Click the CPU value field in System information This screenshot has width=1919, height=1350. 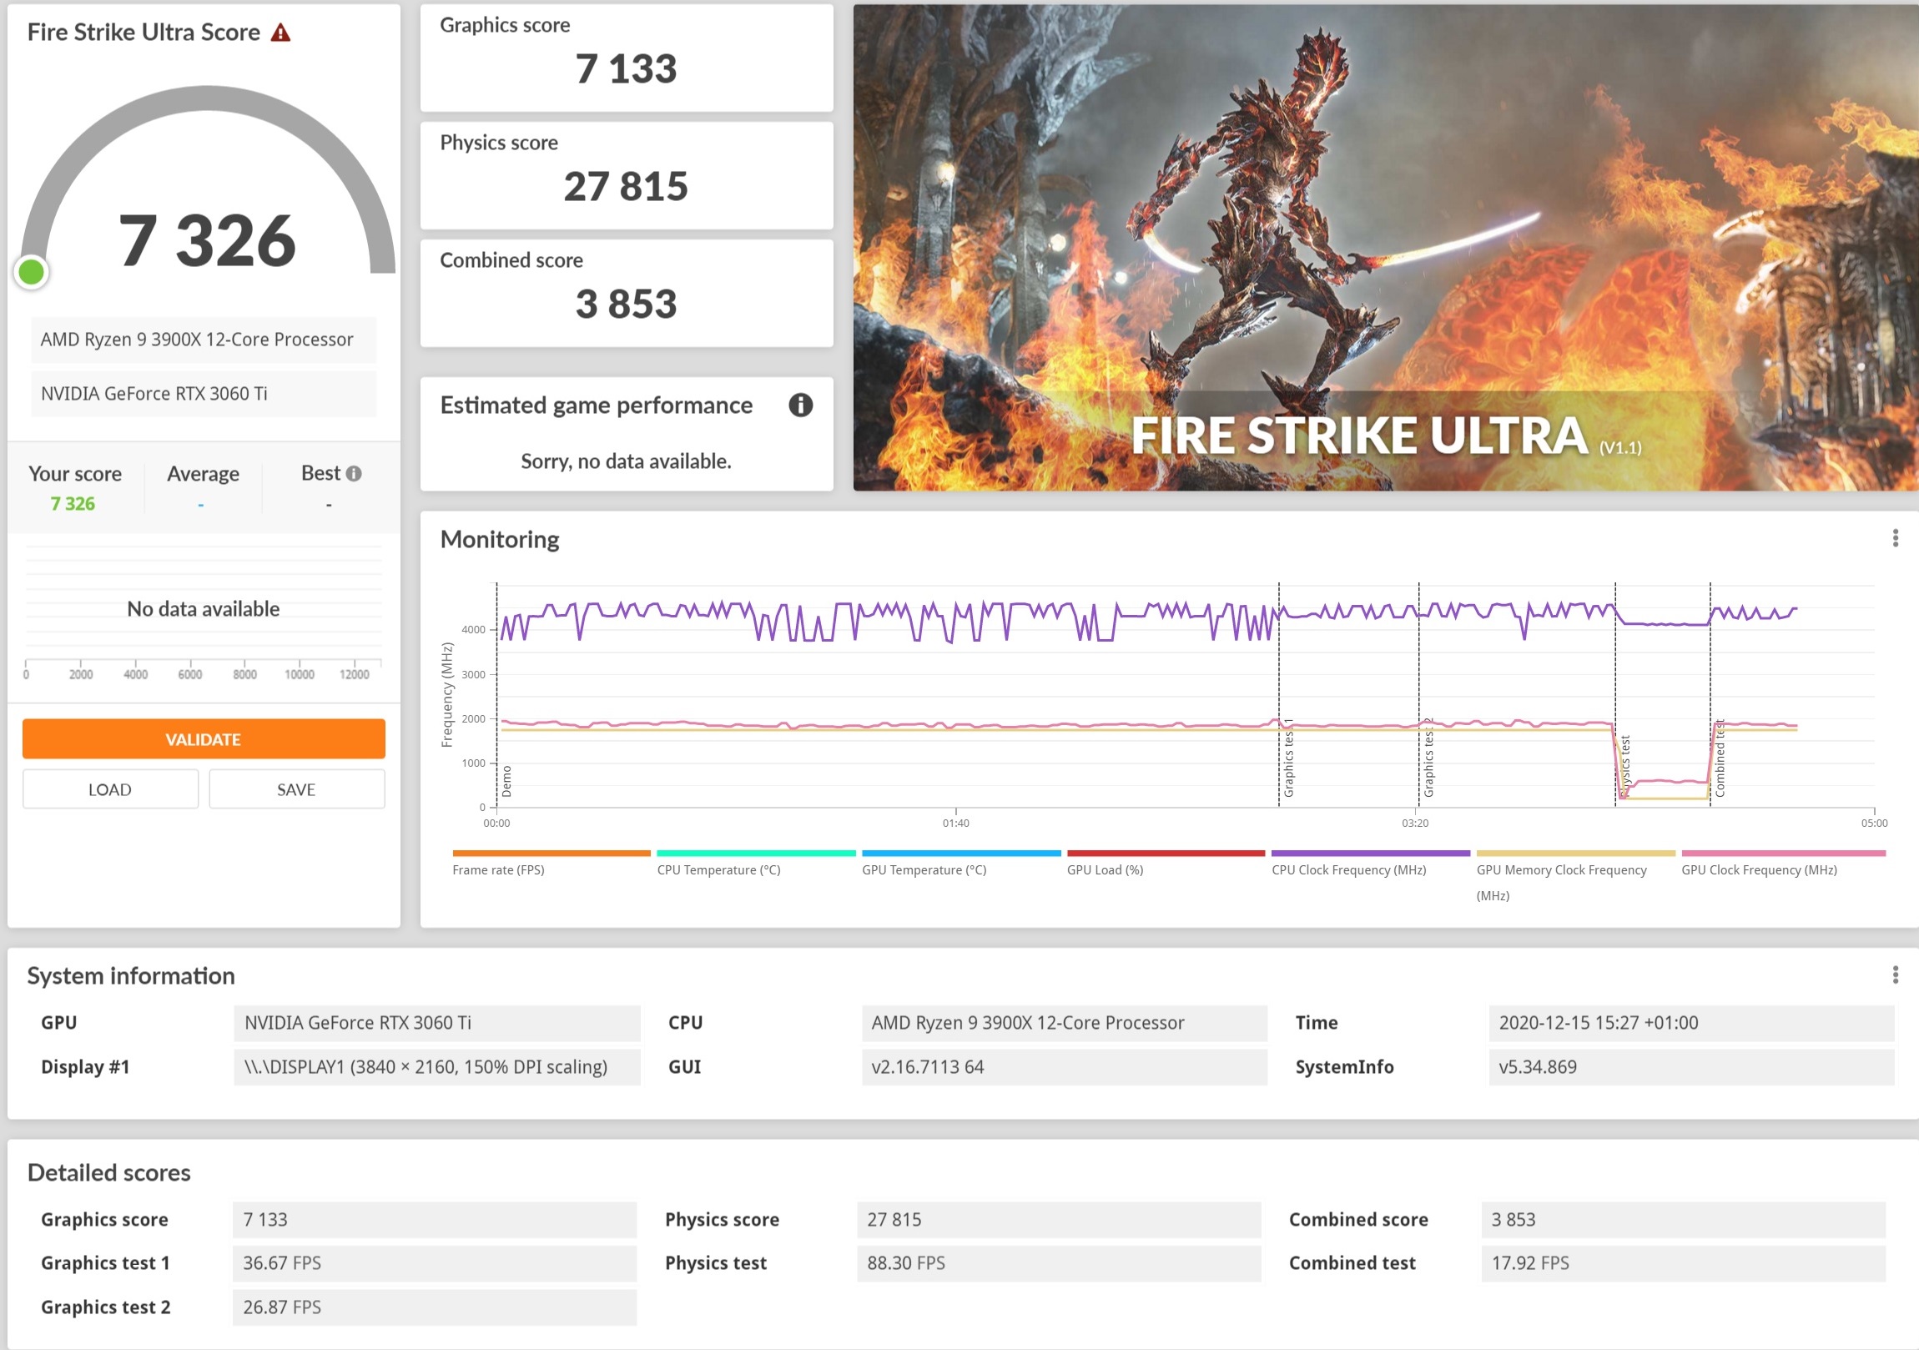[1065, 1022]
